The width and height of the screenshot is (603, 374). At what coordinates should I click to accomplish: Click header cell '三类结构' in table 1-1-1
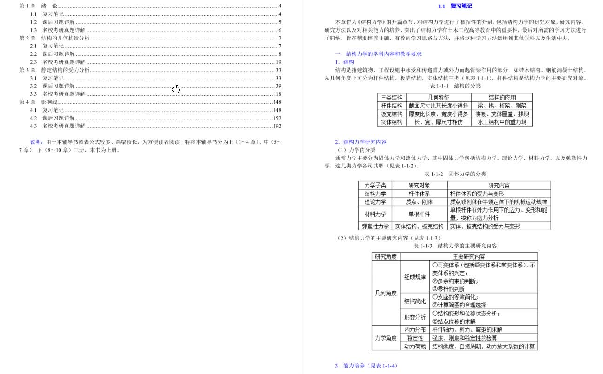[x=392, y=98]
